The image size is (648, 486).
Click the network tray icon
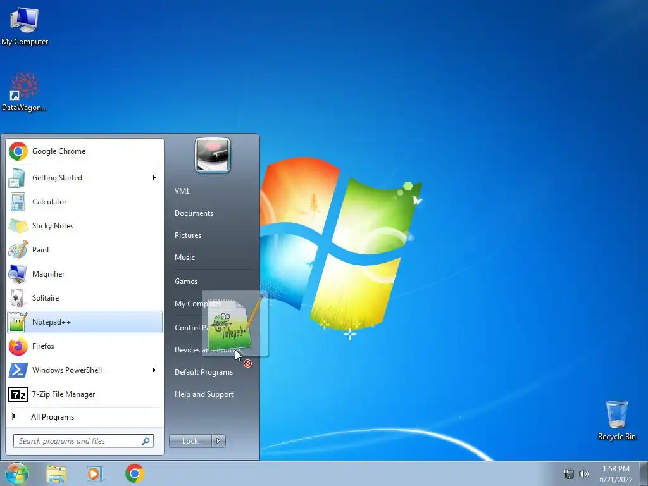click(x=569, y=474)
